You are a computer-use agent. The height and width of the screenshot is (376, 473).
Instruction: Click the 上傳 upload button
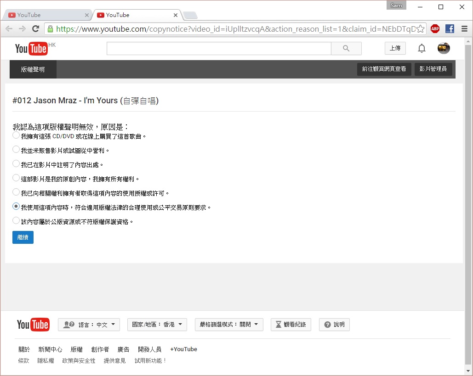(395, 48)
